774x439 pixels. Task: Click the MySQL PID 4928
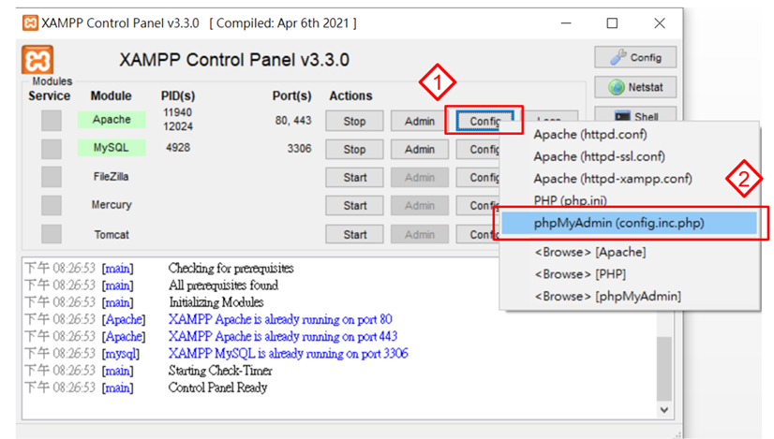pyautogui.click(x=178, y=148)
